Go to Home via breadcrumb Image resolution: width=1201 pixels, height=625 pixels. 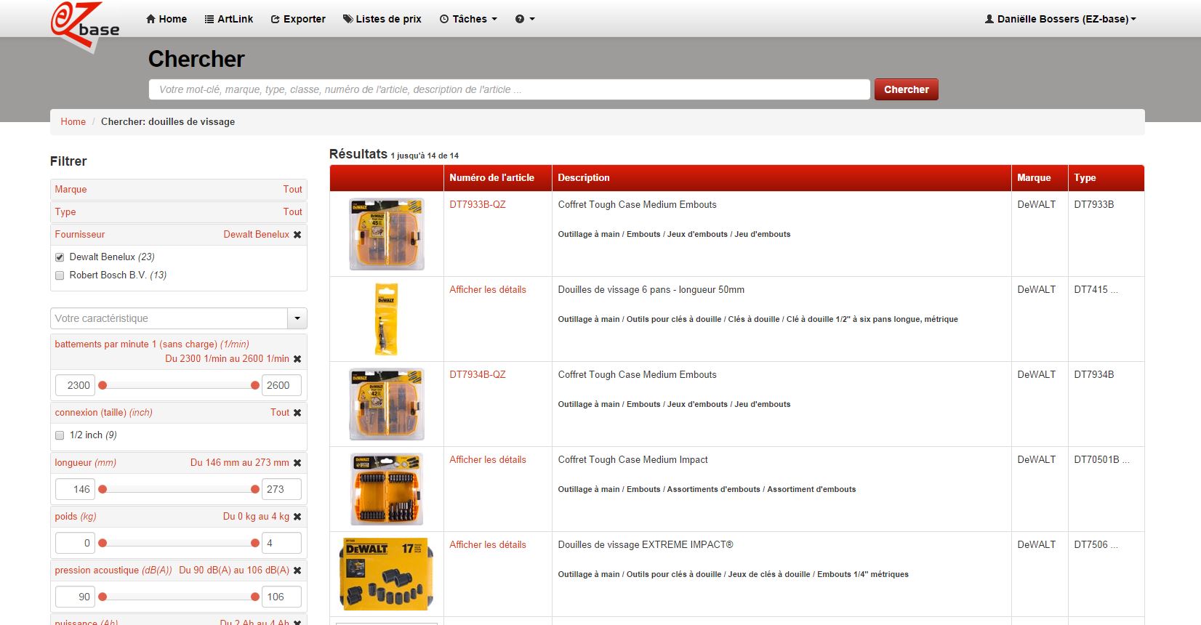73,121
